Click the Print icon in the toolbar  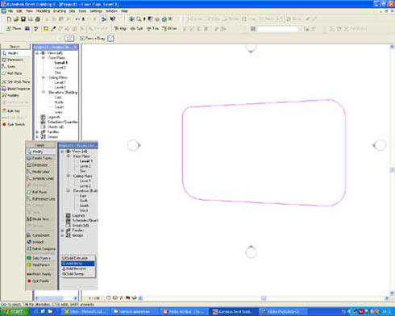[x=38, y=19]
